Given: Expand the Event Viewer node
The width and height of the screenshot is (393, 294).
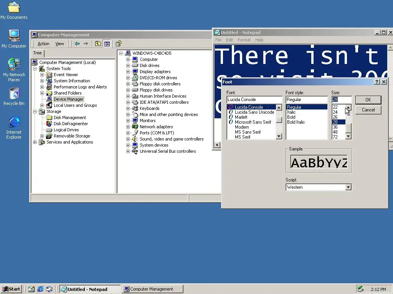Looking at the screenshot, I should tap(42, 75).
